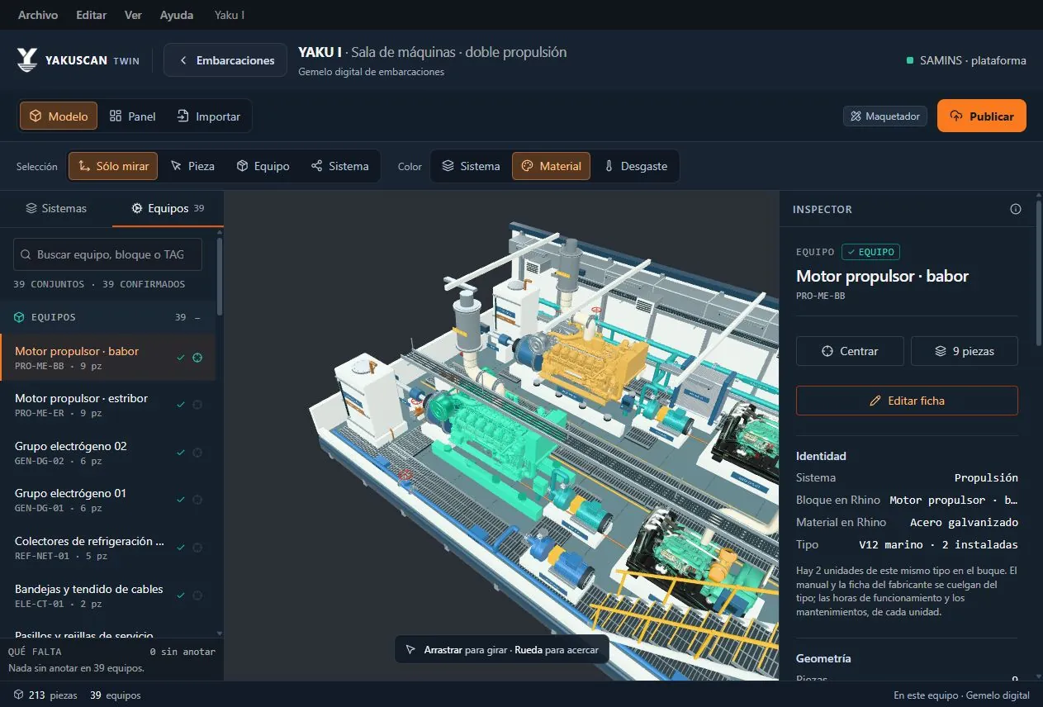Switch to the Modelo view

pos(59,116)
